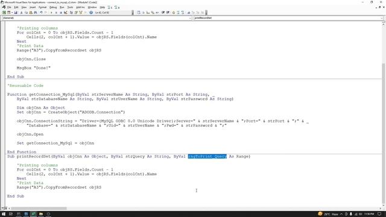This screenshot has height=217, width=386.
Task: Open File Explorer from the taskbar
Action: coord(41,214)
